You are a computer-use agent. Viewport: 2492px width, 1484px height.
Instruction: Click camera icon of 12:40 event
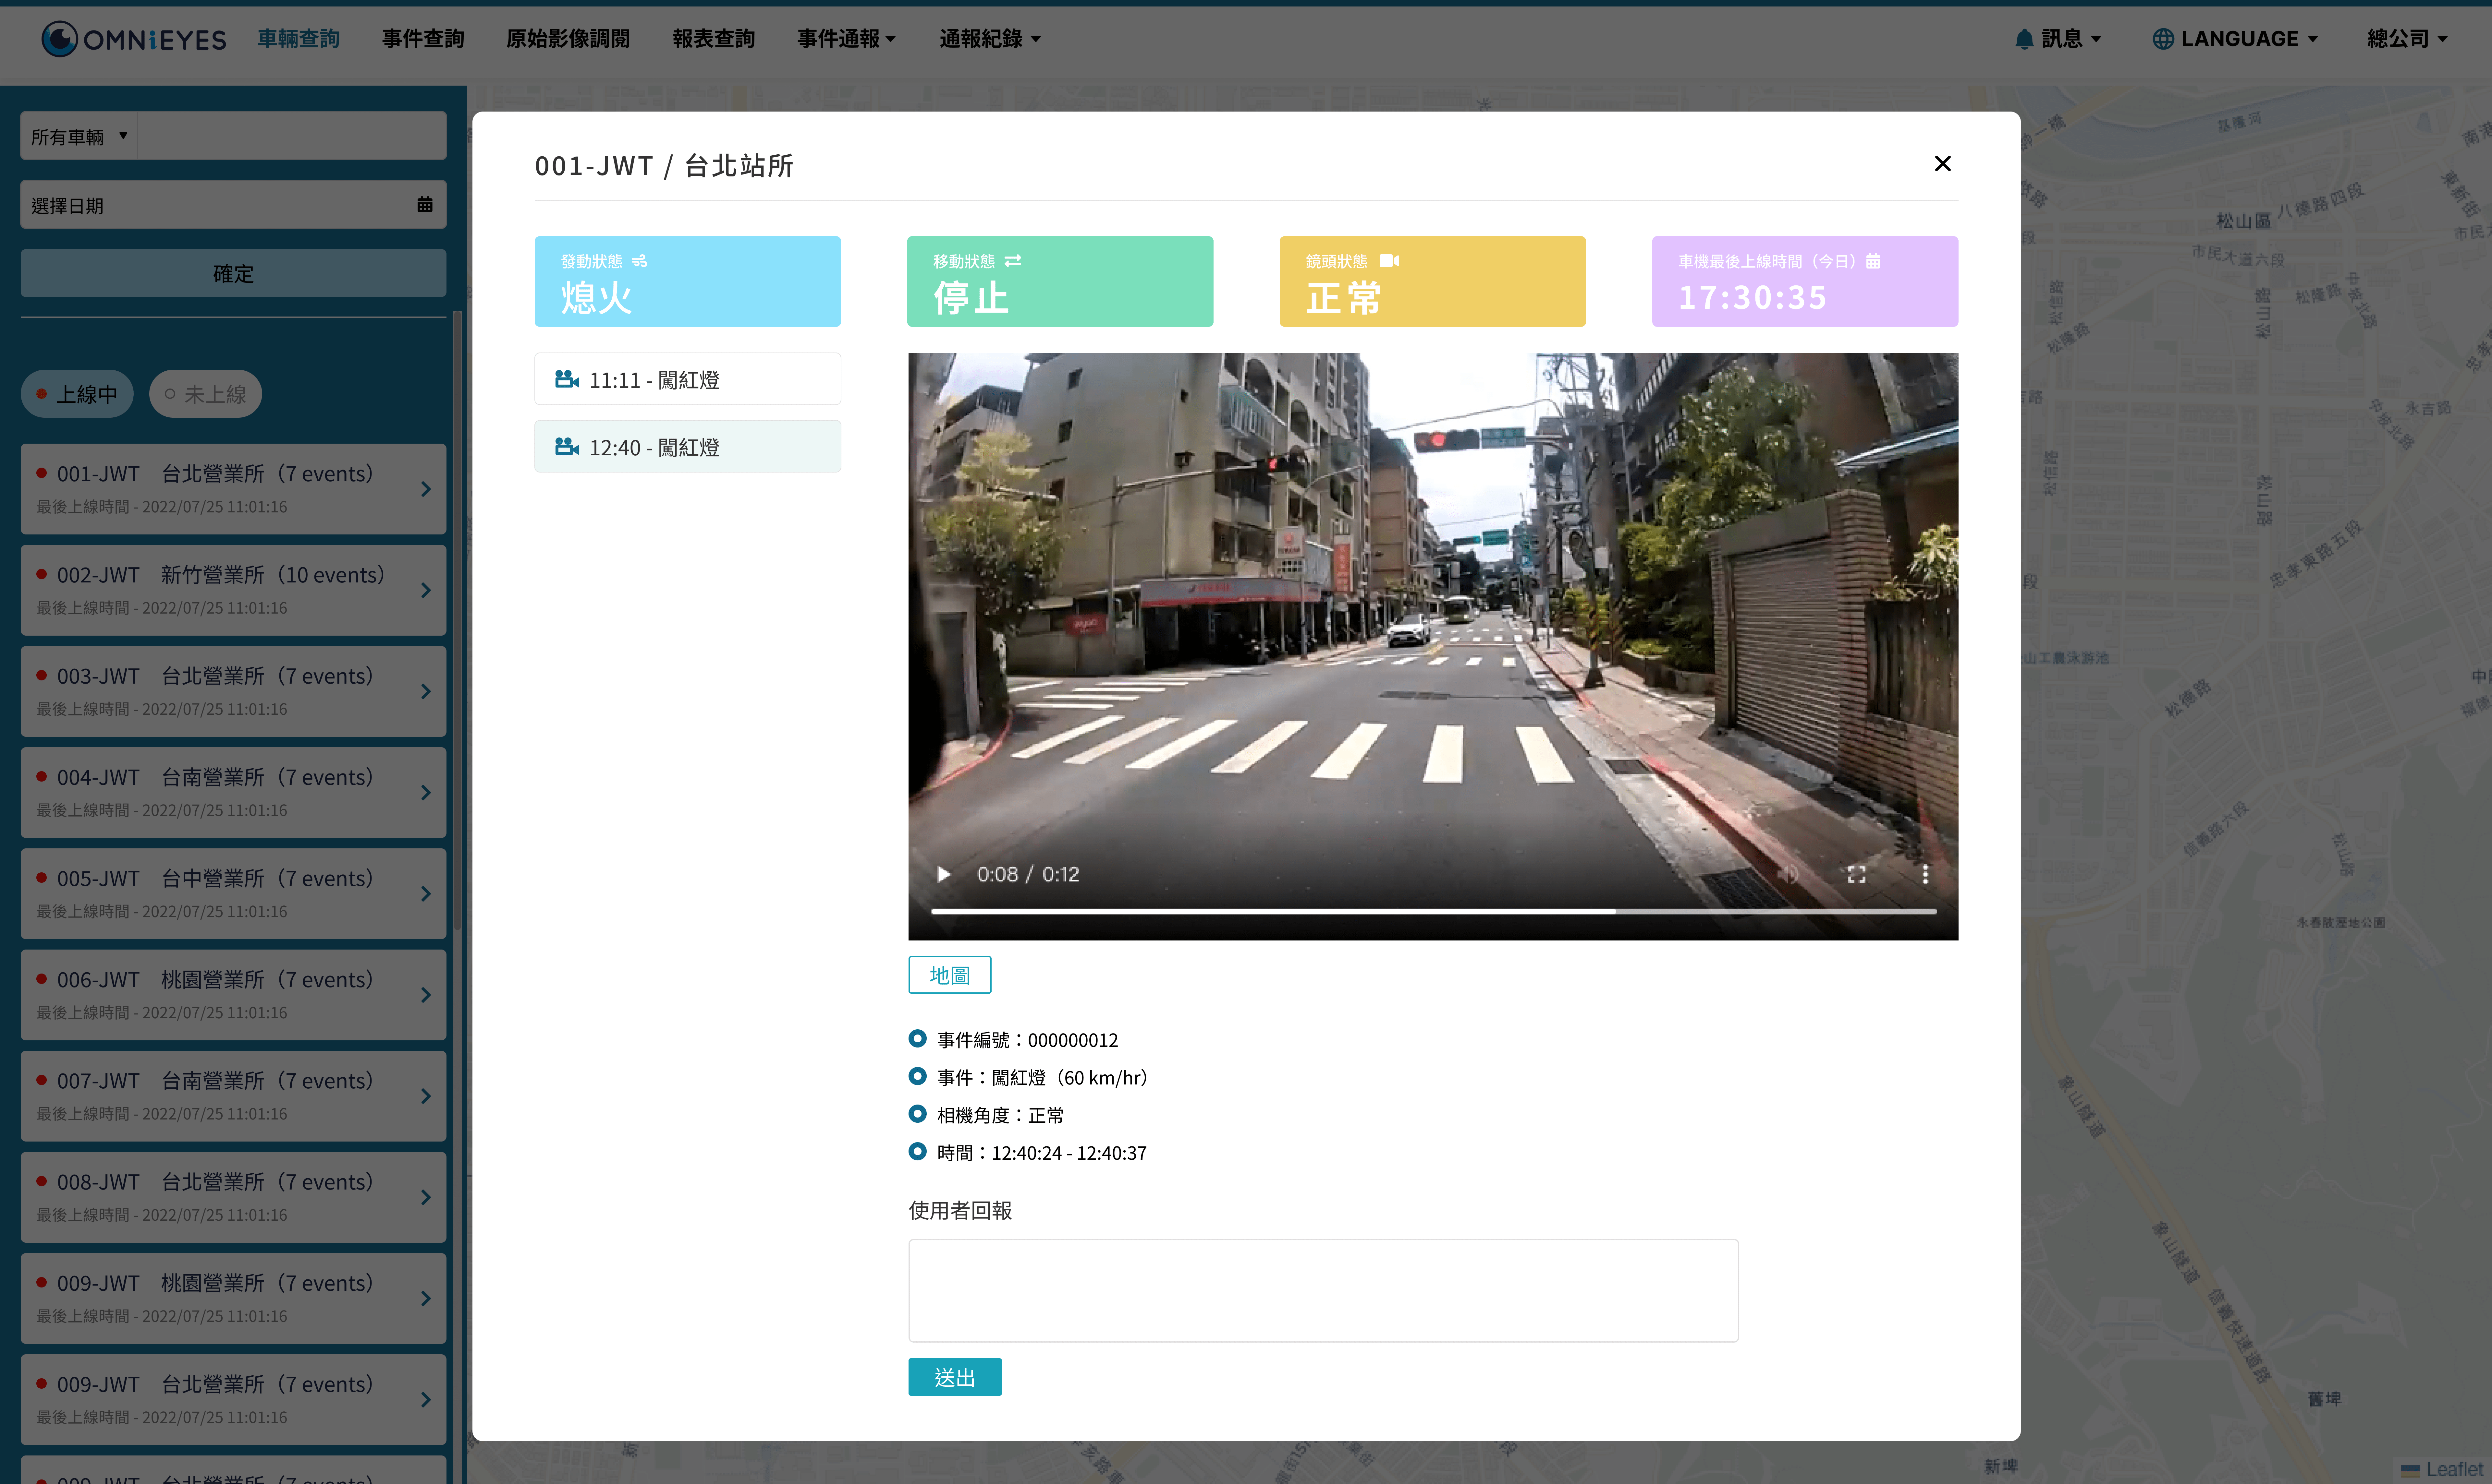click(x=567, y=447)
